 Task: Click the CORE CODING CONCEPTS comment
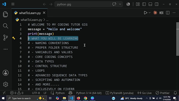[x=50, y=57]
